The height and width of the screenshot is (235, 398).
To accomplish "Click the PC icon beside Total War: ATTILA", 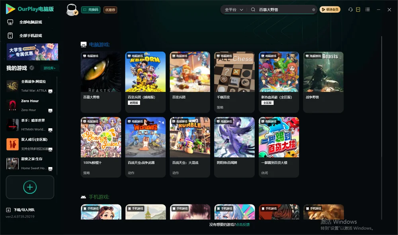I will [x=50, y=91].
